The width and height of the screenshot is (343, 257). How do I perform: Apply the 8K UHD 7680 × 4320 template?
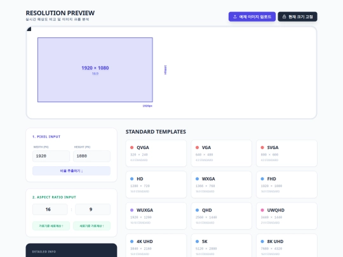coord(286,246)
